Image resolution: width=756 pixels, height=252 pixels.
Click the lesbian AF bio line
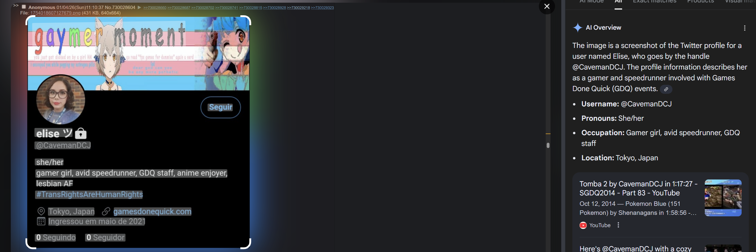coord(54,183)
